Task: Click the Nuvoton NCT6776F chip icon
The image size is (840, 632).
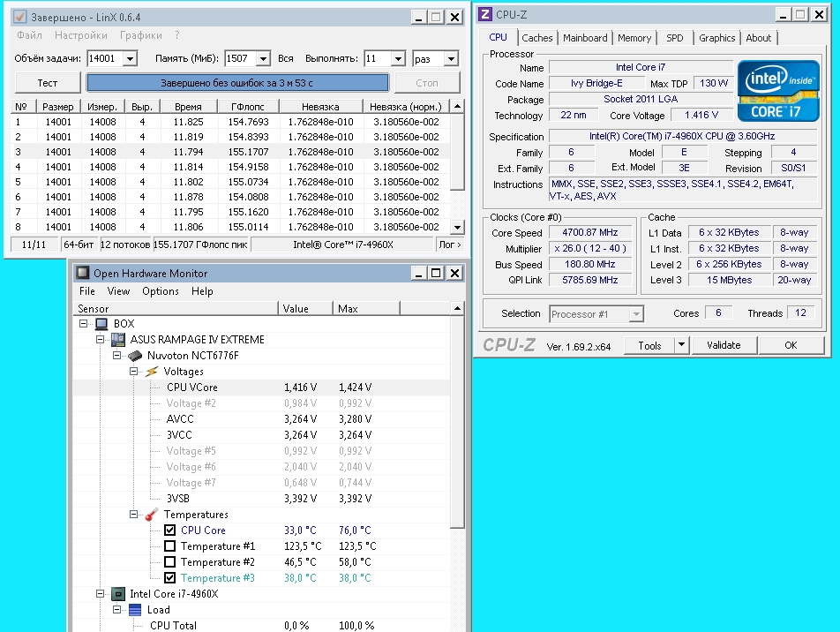Action: (x=136, y=356)
